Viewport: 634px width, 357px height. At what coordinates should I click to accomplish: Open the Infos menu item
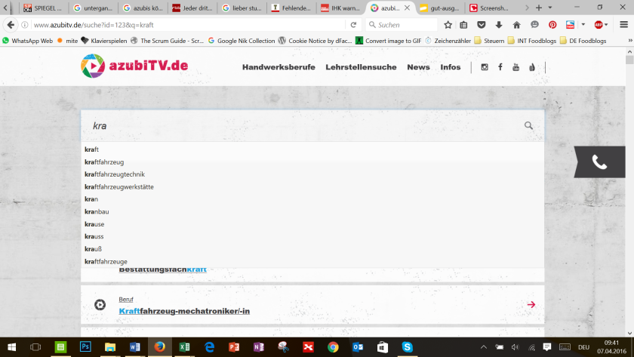[451, 67]
